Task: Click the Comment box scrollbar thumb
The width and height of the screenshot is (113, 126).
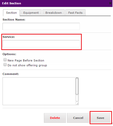Action: 77,86
